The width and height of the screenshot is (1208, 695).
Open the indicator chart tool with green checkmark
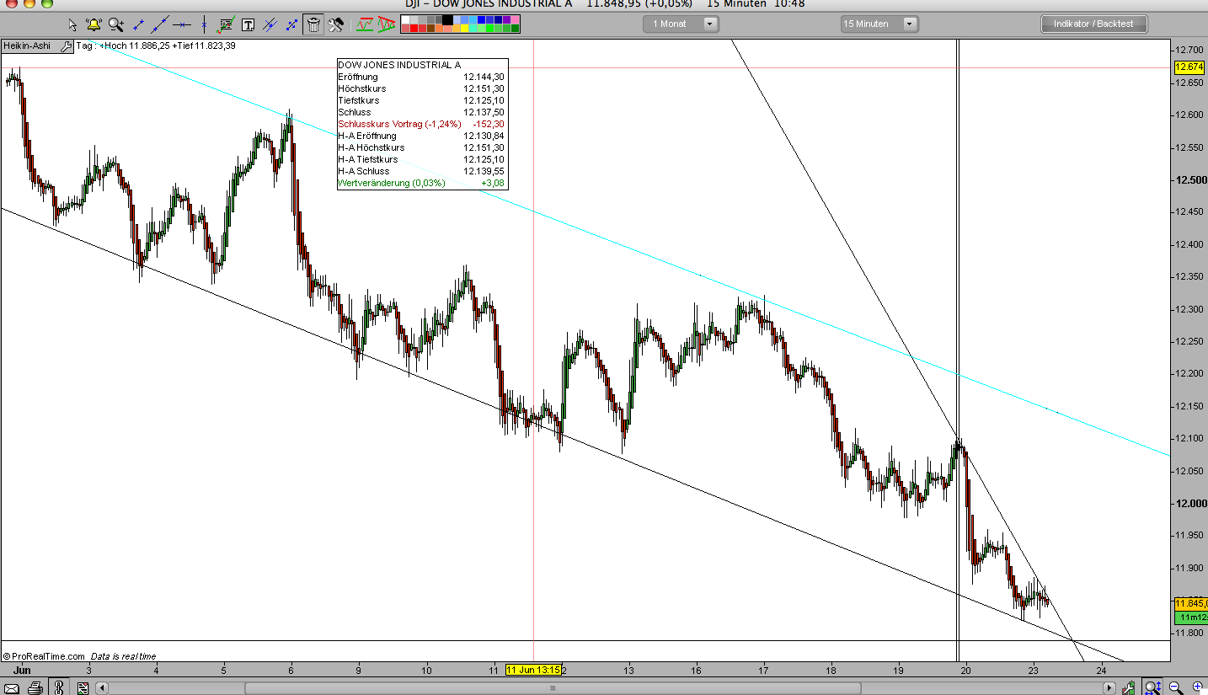click(x=226, y=24)
